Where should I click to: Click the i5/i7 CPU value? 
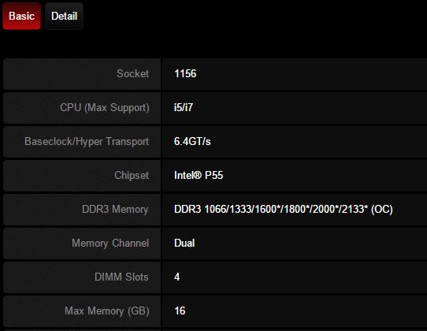(184, 107)
